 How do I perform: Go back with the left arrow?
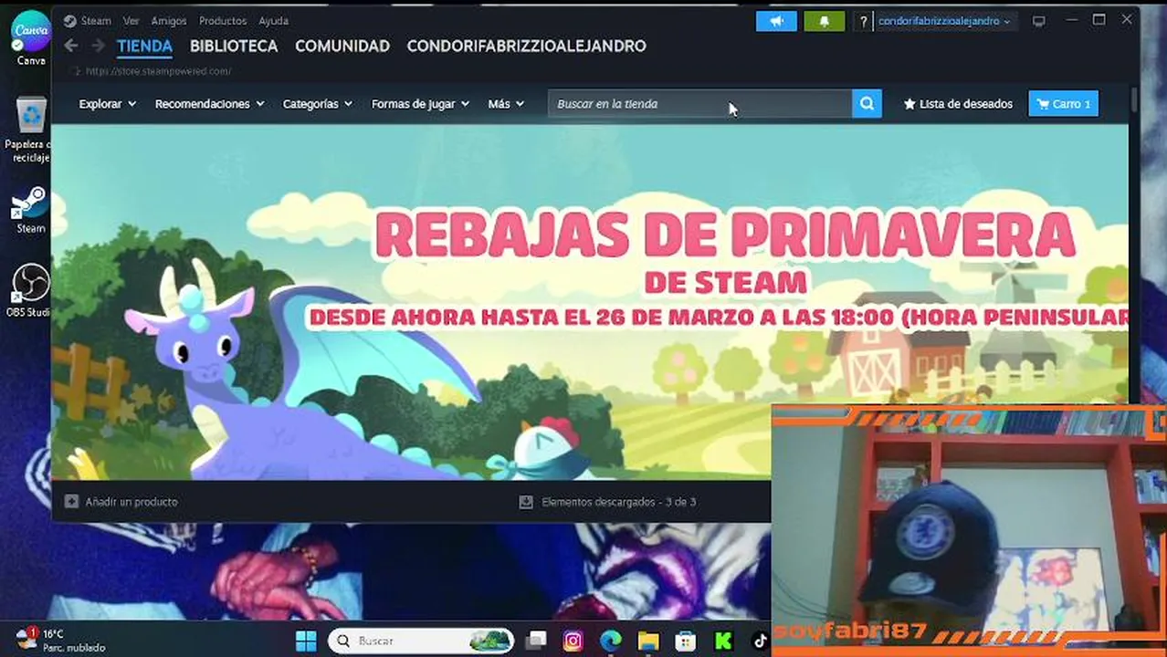(x=70, y=46)
